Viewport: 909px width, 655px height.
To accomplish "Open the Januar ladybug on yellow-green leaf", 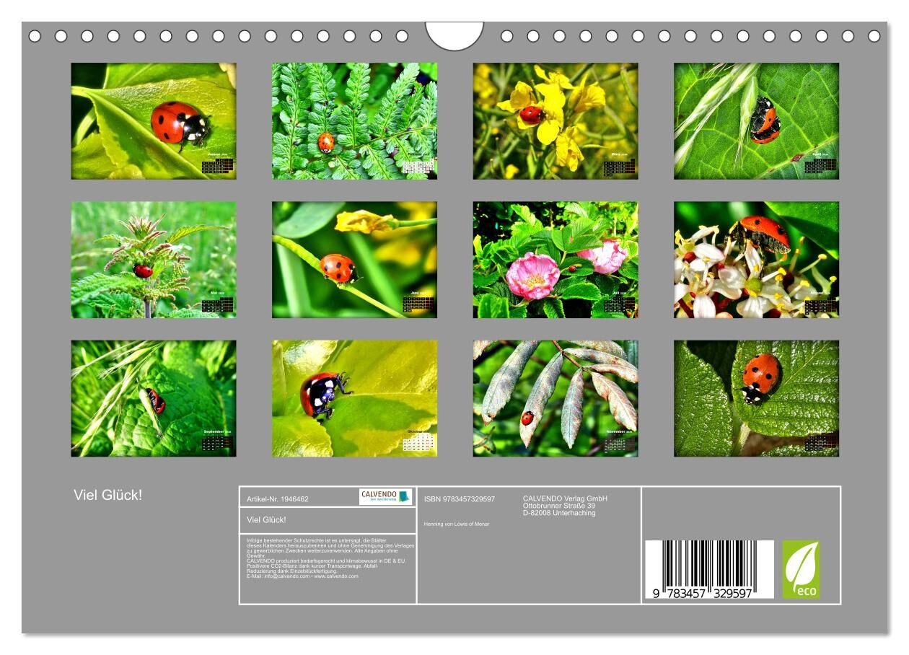I will pos(153,120).
